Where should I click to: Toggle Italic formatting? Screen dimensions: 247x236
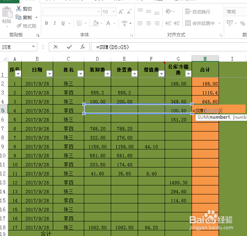[55, 23]
